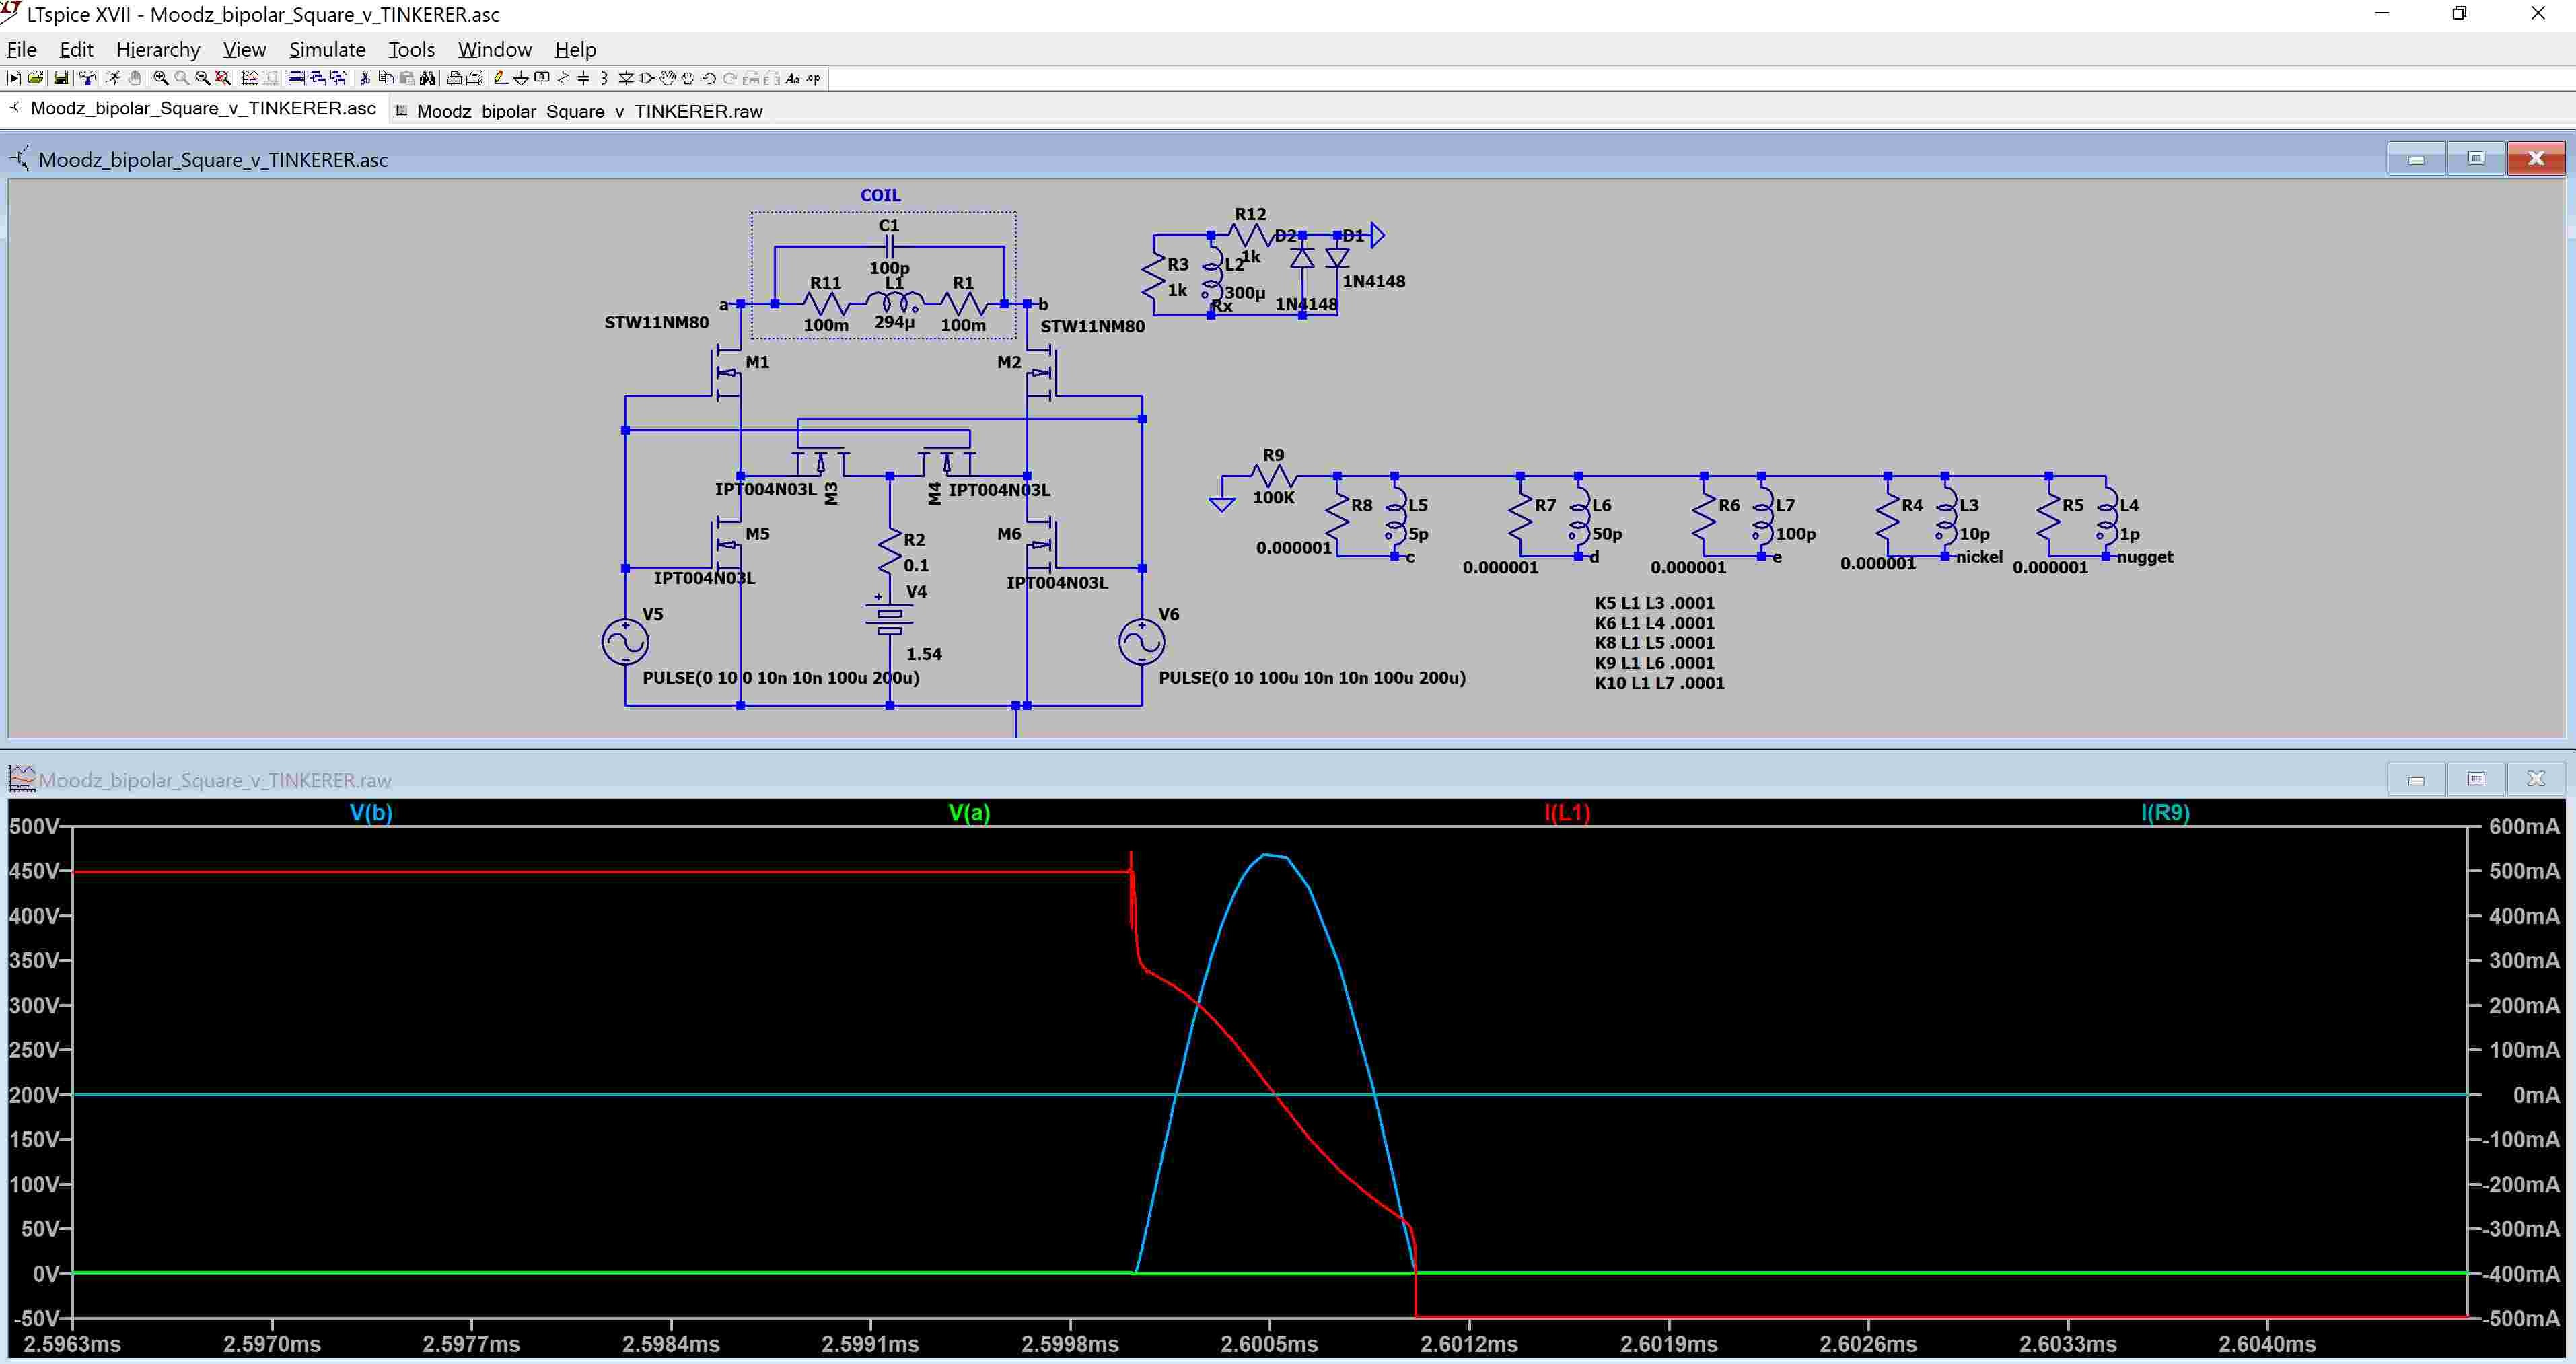Image resolution: width=2576 pixels, height=1364 pixels.
Task: Click the SPICE directive .op icon
Action: 814,78
